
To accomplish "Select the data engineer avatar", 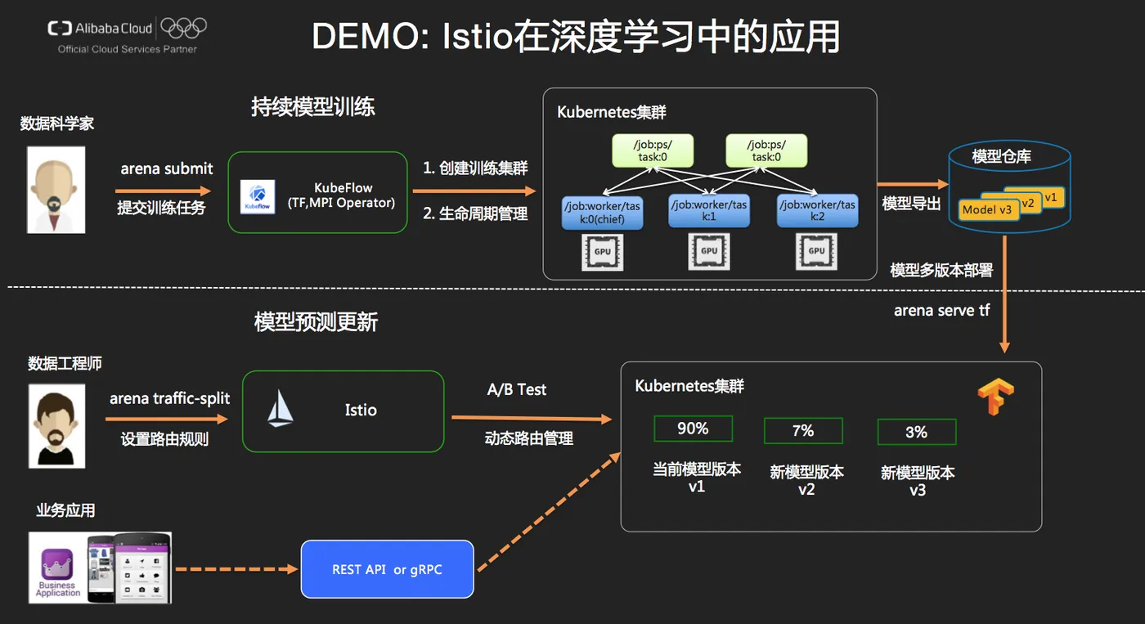I will click(x=56, y=426).
